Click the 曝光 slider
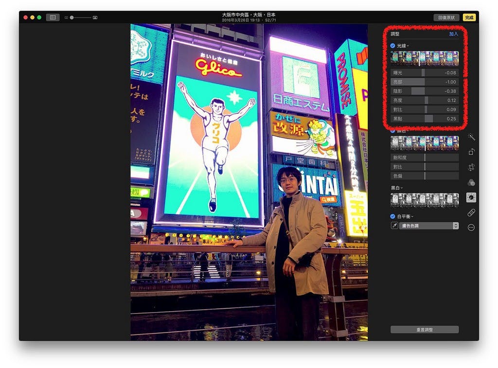 (425, 73)
